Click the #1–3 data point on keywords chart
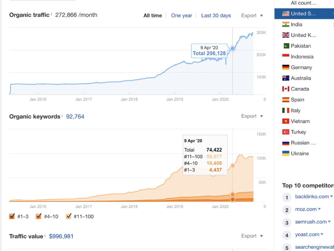The width and height of the screenshot is (334, 251). pos(232,199)
